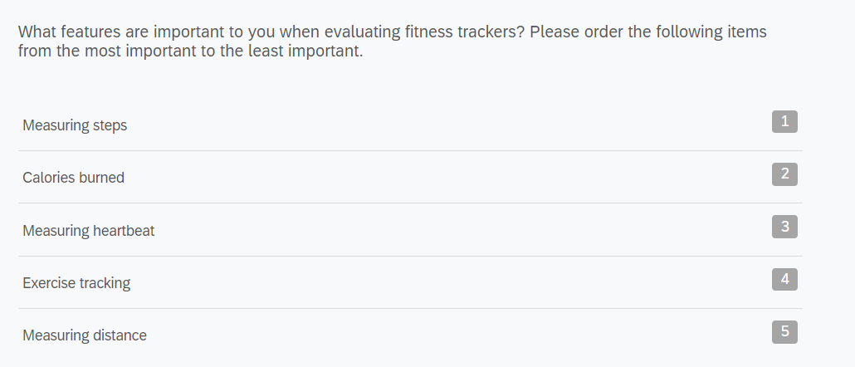Select the Exercise tracking item

(x=76, y=283)
